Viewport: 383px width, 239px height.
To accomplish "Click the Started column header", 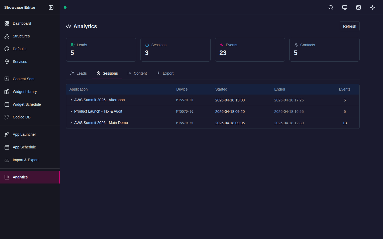I will pyautogui.click(x=221, y=89).
